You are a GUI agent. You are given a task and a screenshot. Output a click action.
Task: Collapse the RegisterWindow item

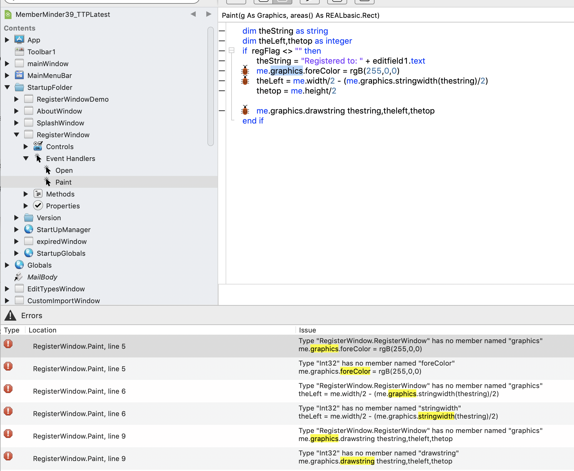pos(17,135)
